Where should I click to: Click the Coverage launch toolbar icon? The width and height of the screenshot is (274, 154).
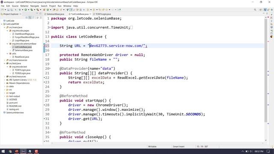[32, 10]
